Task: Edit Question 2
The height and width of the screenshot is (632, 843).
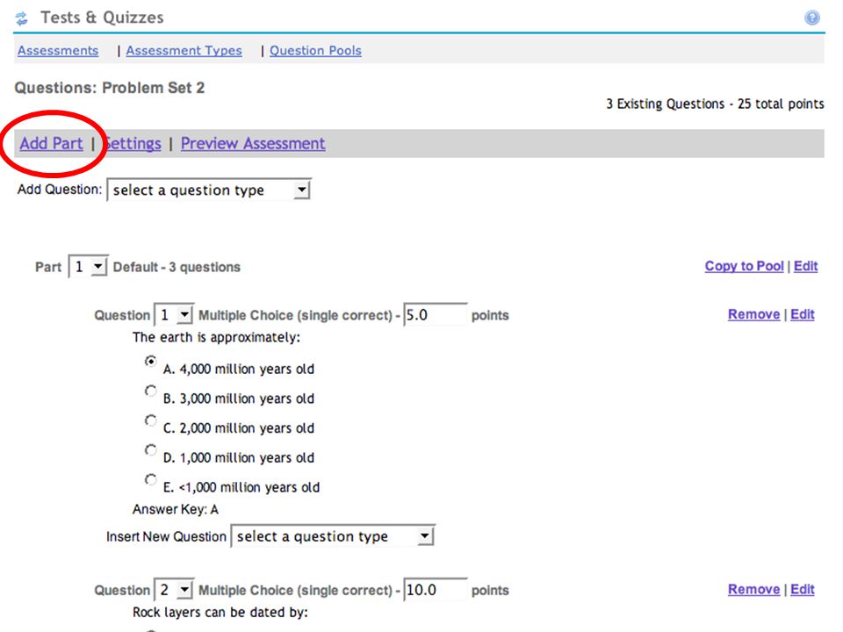Action: click(x=802, y=590)
